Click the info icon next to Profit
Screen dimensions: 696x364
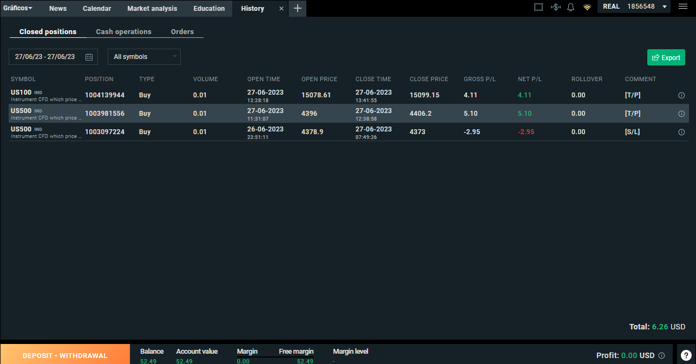click(661, 356)
